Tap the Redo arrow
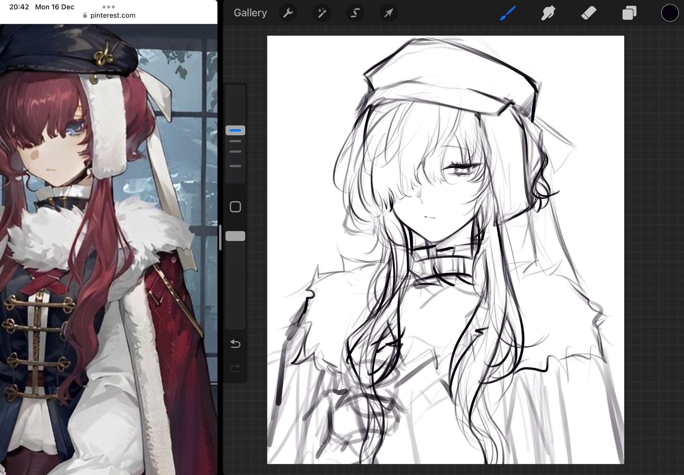Screen dimensions: 684x475 pos(235,368)
